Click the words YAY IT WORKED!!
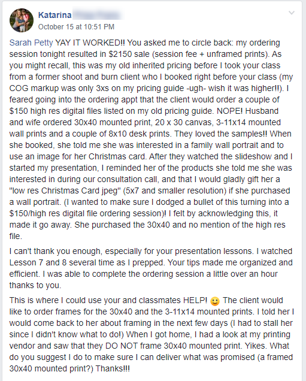 [90, 43]
